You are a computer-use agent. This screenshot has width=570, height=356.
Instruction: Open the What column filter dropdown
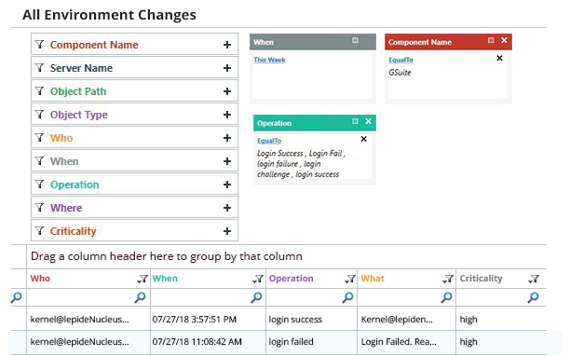448,279
